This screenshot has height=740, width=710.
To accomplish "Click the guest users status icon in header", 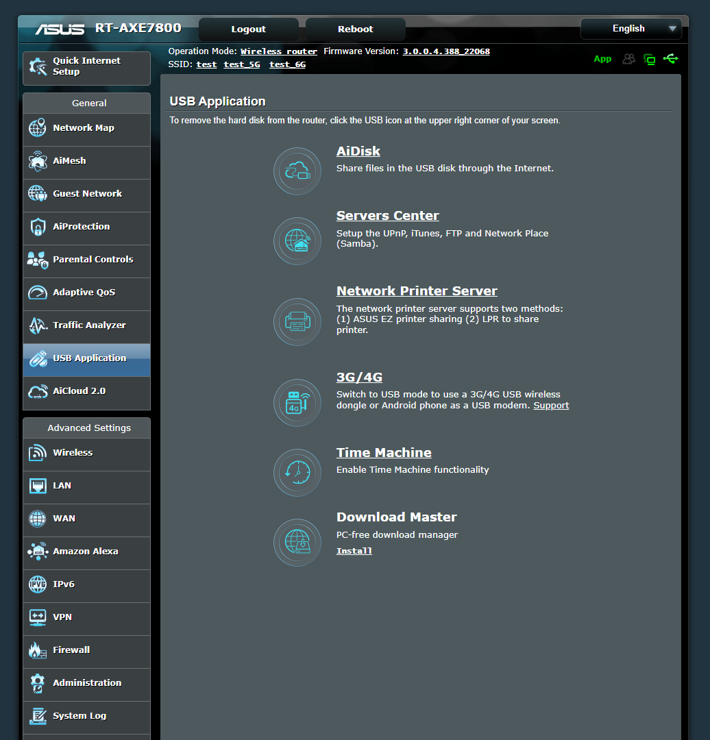I will click(x=629, y=58).
